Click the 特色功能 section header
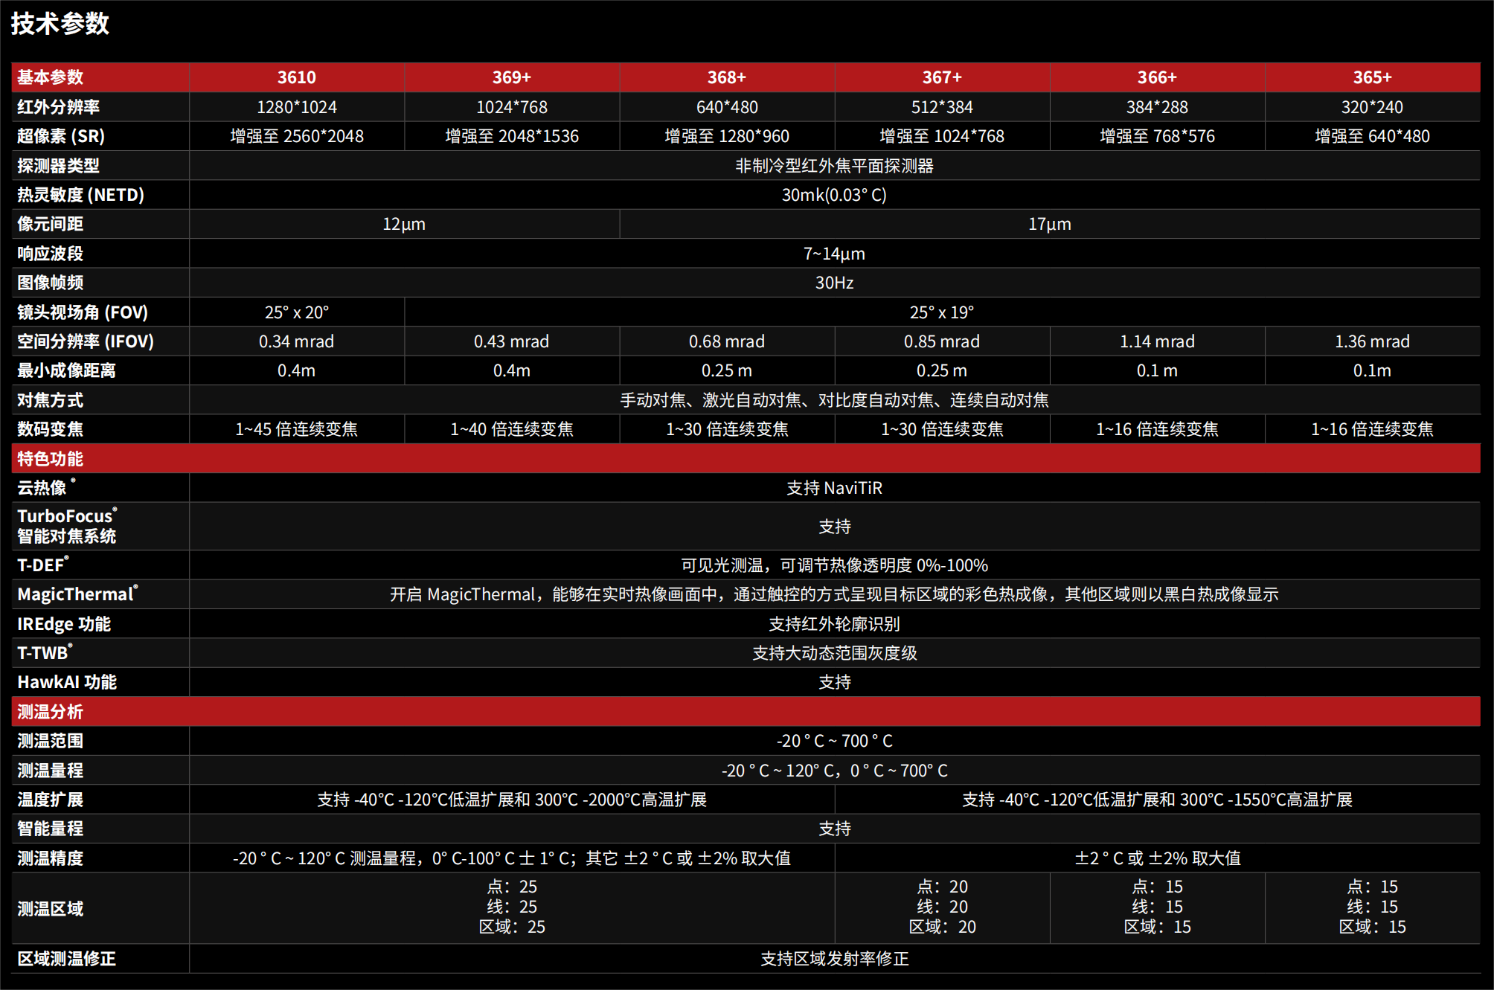1494x990 pixels. click(51, 459)
